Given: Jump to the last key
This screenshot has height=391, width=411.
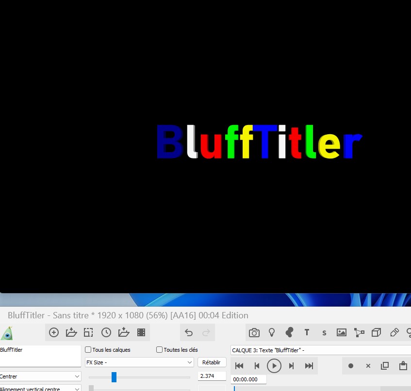Looking at the screenshot, I should coord(309,366).
